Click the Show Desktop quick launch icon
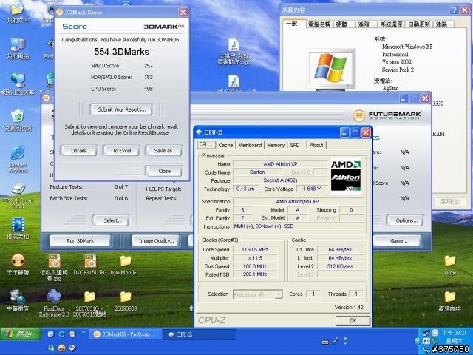 click(51, 334)
